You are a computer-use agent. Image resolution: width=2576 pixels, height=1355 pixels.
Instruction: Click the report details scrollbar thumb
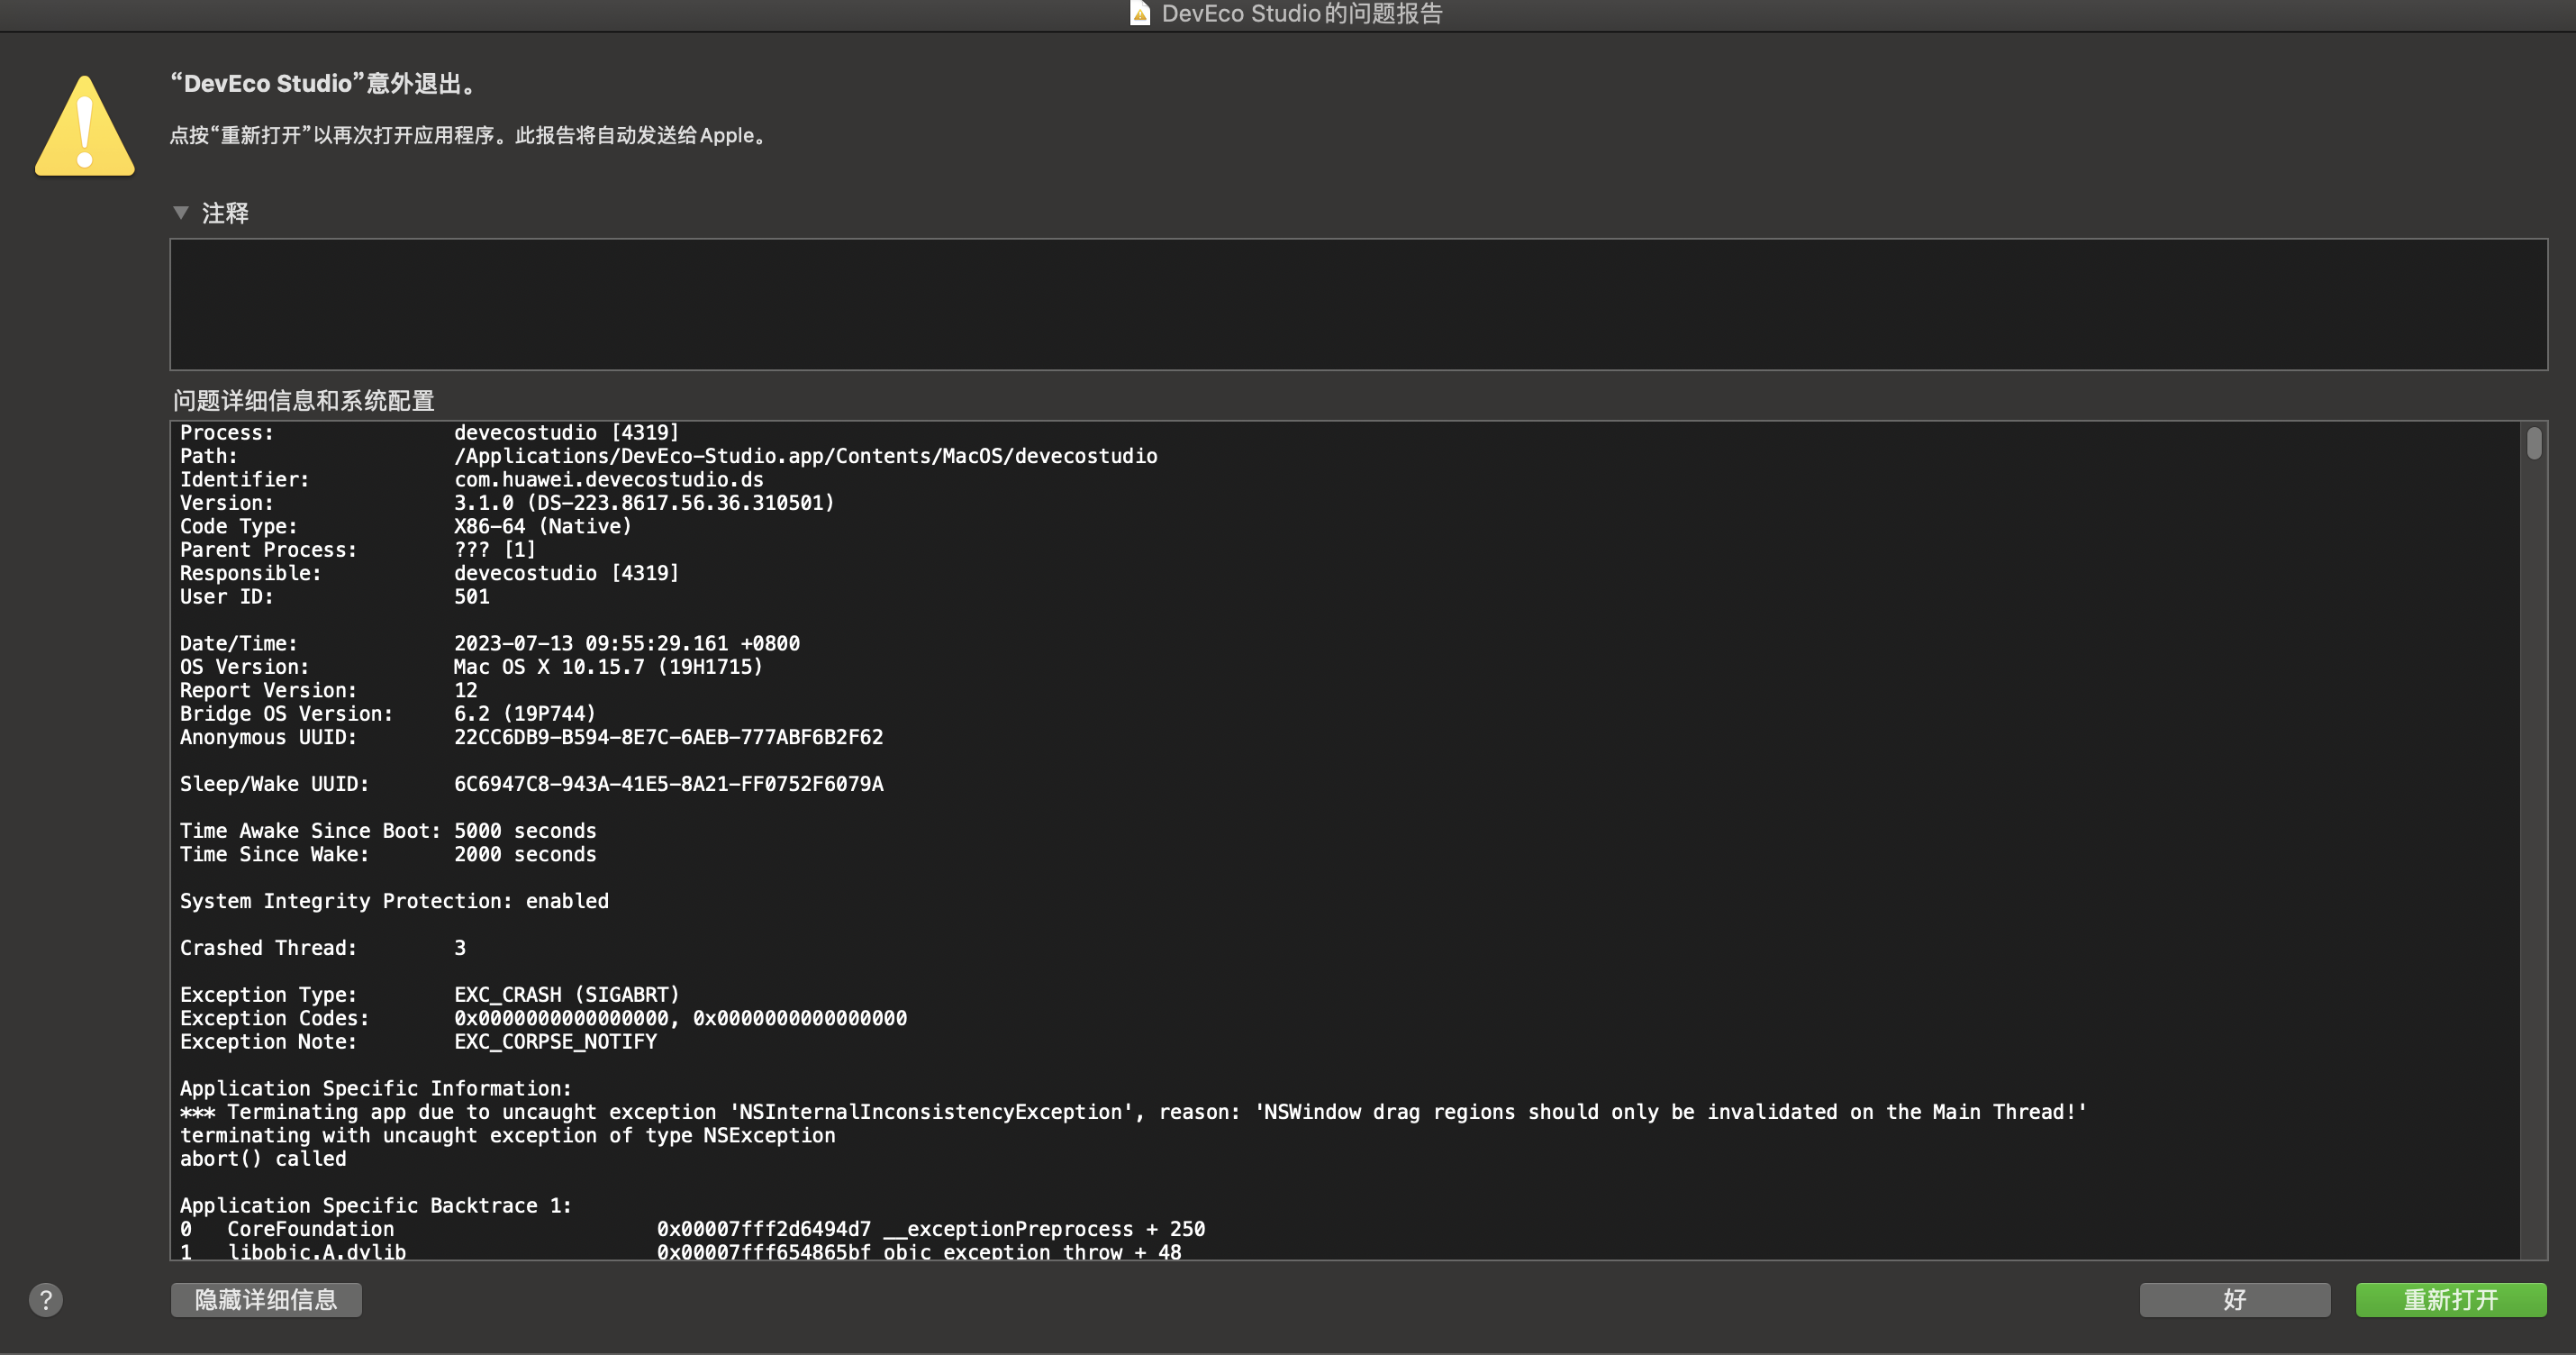[2533, 442]
